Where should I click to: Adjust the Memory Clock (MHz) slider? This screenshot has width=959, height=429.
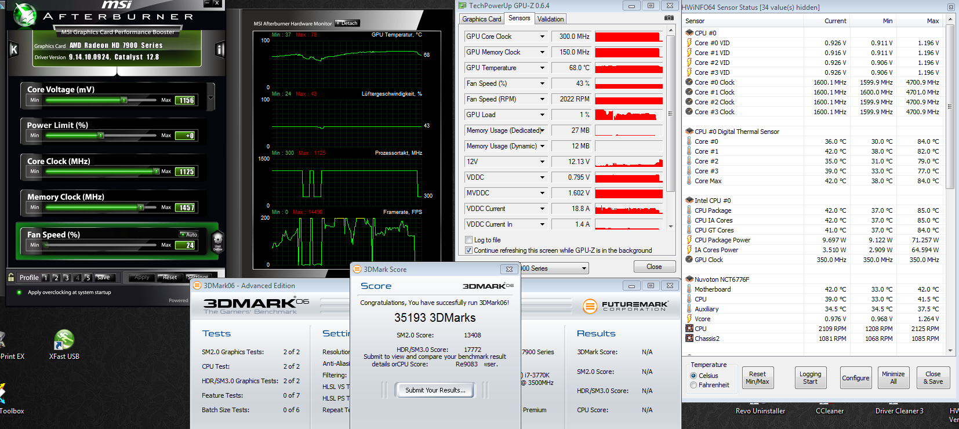102,208
